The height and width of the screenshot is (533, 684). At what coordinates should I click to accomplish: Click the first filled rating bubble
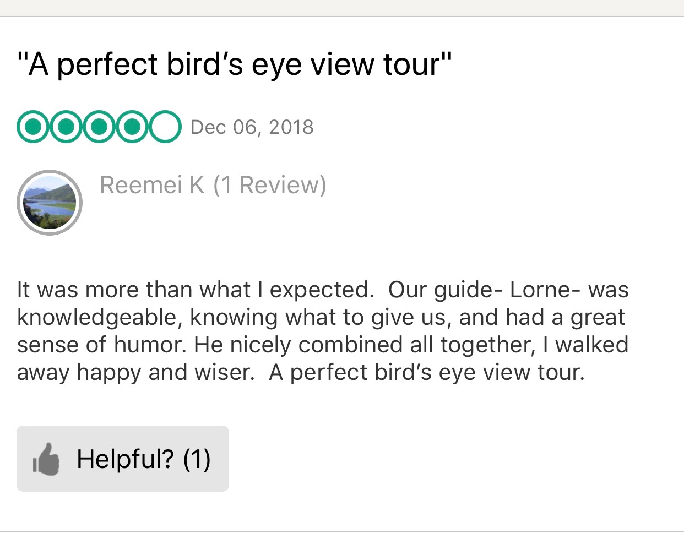[34, 127]
